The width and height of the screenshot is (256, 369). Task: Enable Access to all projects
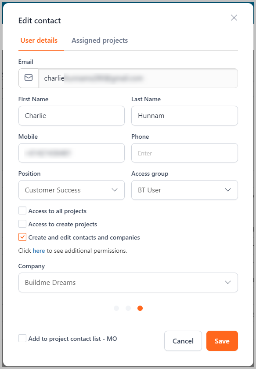[x=22, y=210]
